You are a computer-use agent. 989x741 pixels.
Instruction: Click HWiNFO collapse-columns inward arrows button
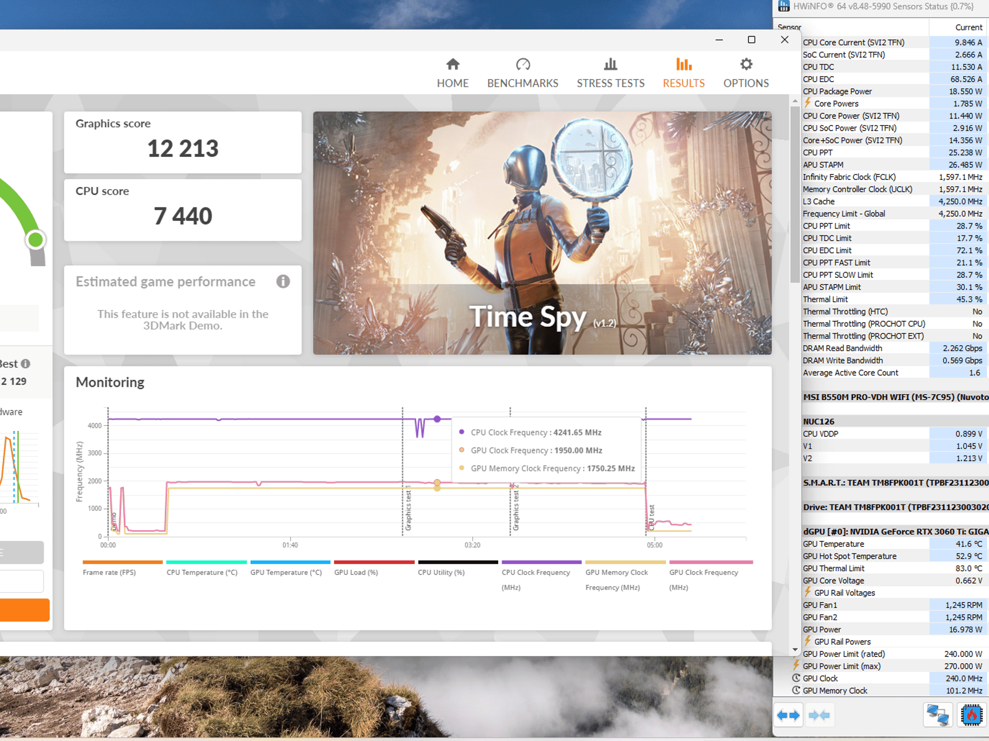click(x=819, y=715)
